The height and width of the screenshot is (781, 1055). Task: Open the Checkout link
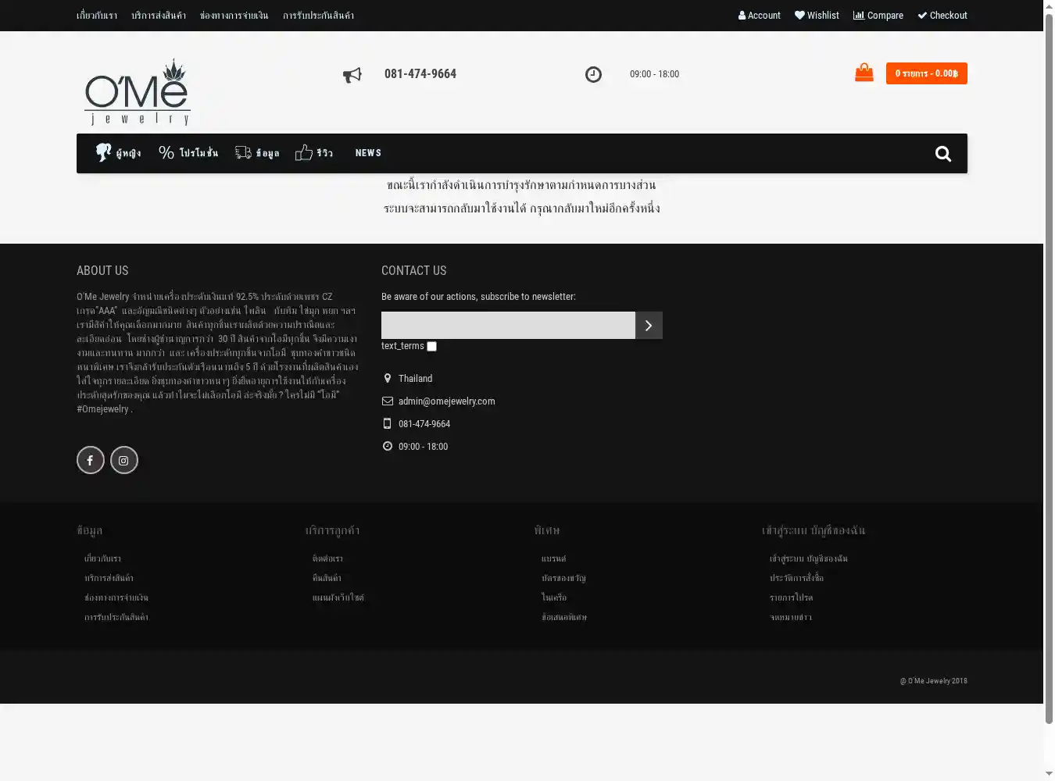pos(942,16)
